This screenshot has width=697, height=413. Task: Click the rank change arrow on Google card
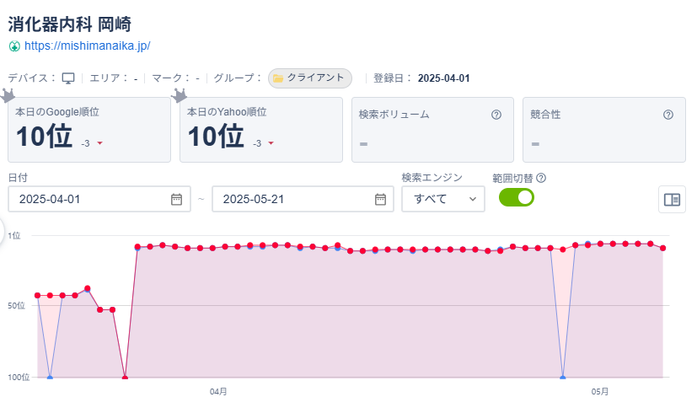point(100,143)
